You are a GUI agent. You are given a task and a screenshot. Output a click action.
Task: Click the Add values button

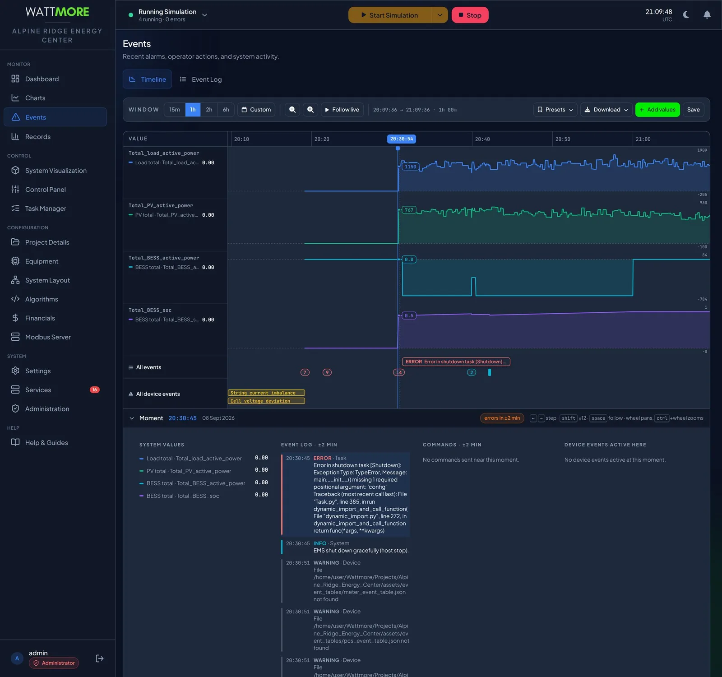(x=657, y=110)
